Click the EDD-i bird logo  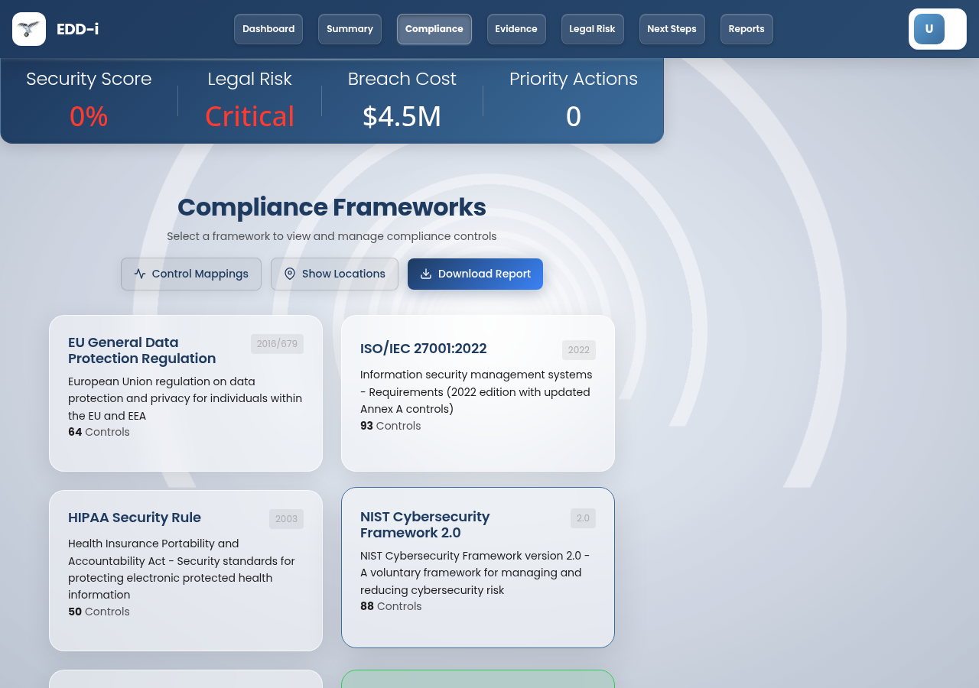pos(28,28)
